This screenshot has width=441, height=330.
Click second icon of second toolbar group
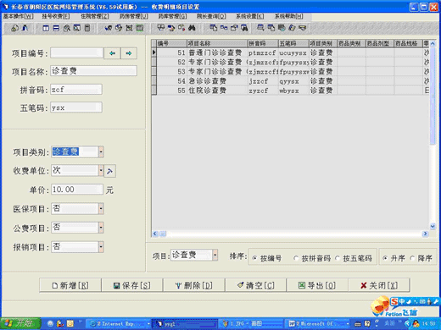[56, 28]
